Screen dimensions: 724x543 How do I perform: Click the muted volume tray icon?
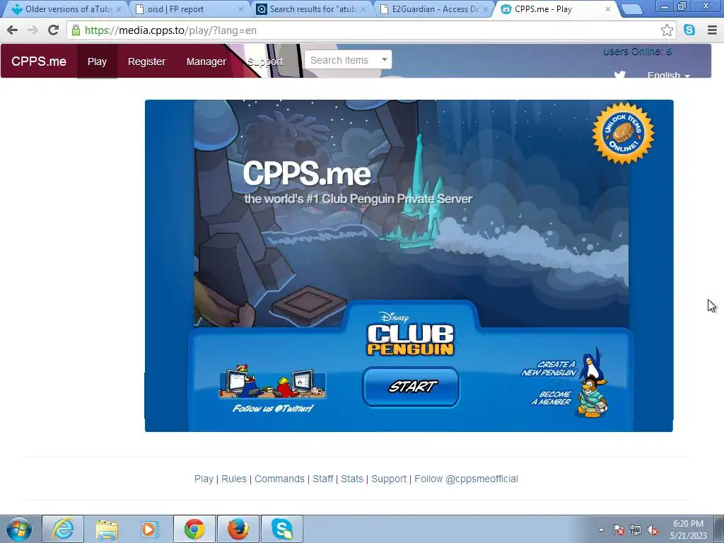click(x=653, y=530)
